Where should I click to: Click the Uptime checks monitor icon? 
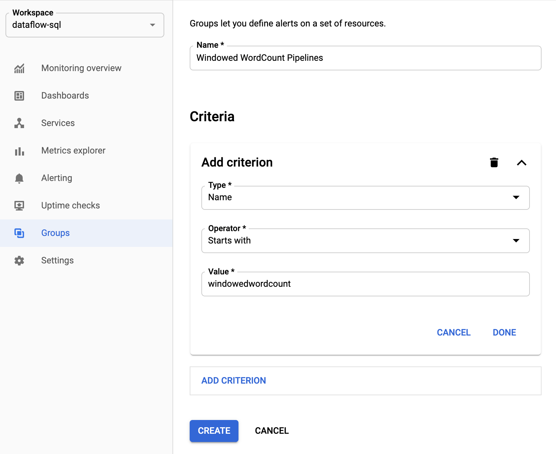point(19,206)
